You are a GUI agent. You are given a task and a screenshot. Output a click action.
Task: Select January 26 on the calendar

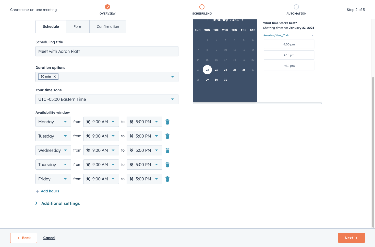pos(244,70)
